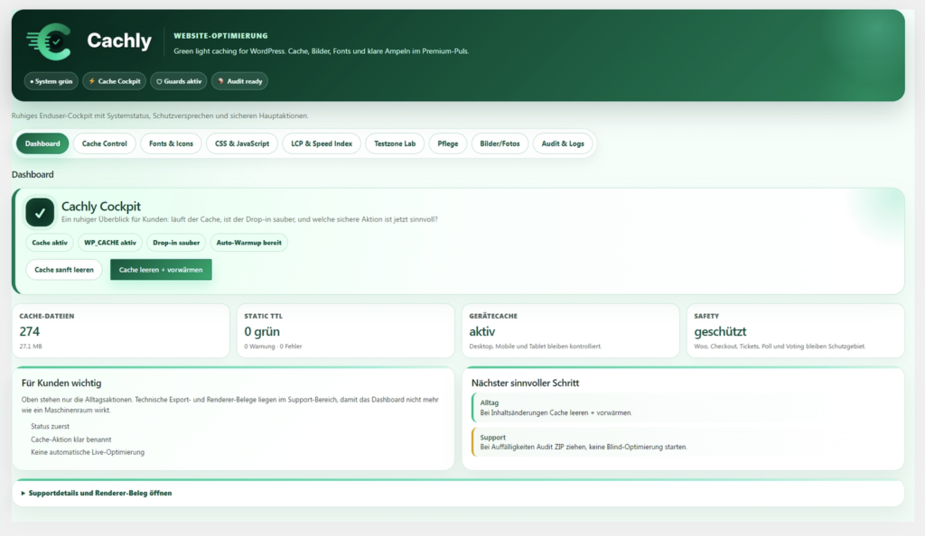Click Keine automatische Live-Optimierung item

coord(88,452)
